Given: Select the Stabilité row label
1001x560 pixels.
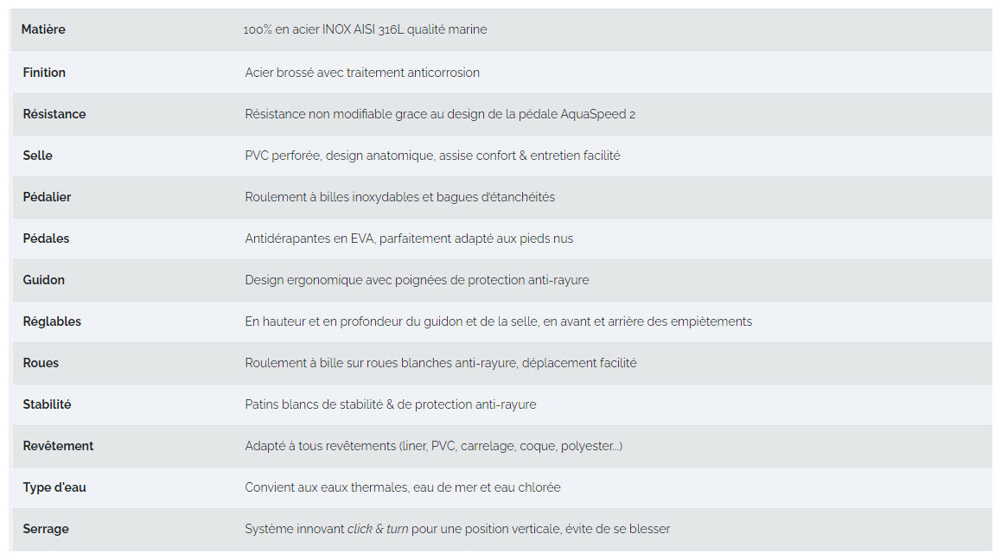Looking at the screenshot, I should click(47, 404).
